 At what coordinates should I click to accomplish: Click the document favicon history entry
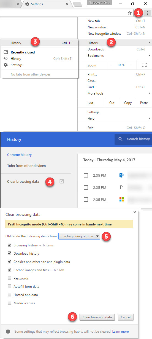(x=121, y=188)
